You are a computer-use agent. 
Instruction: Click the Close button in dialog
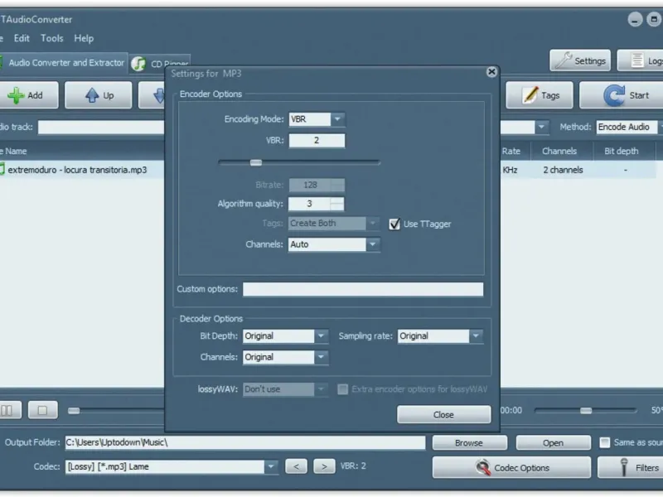[443, 415]
